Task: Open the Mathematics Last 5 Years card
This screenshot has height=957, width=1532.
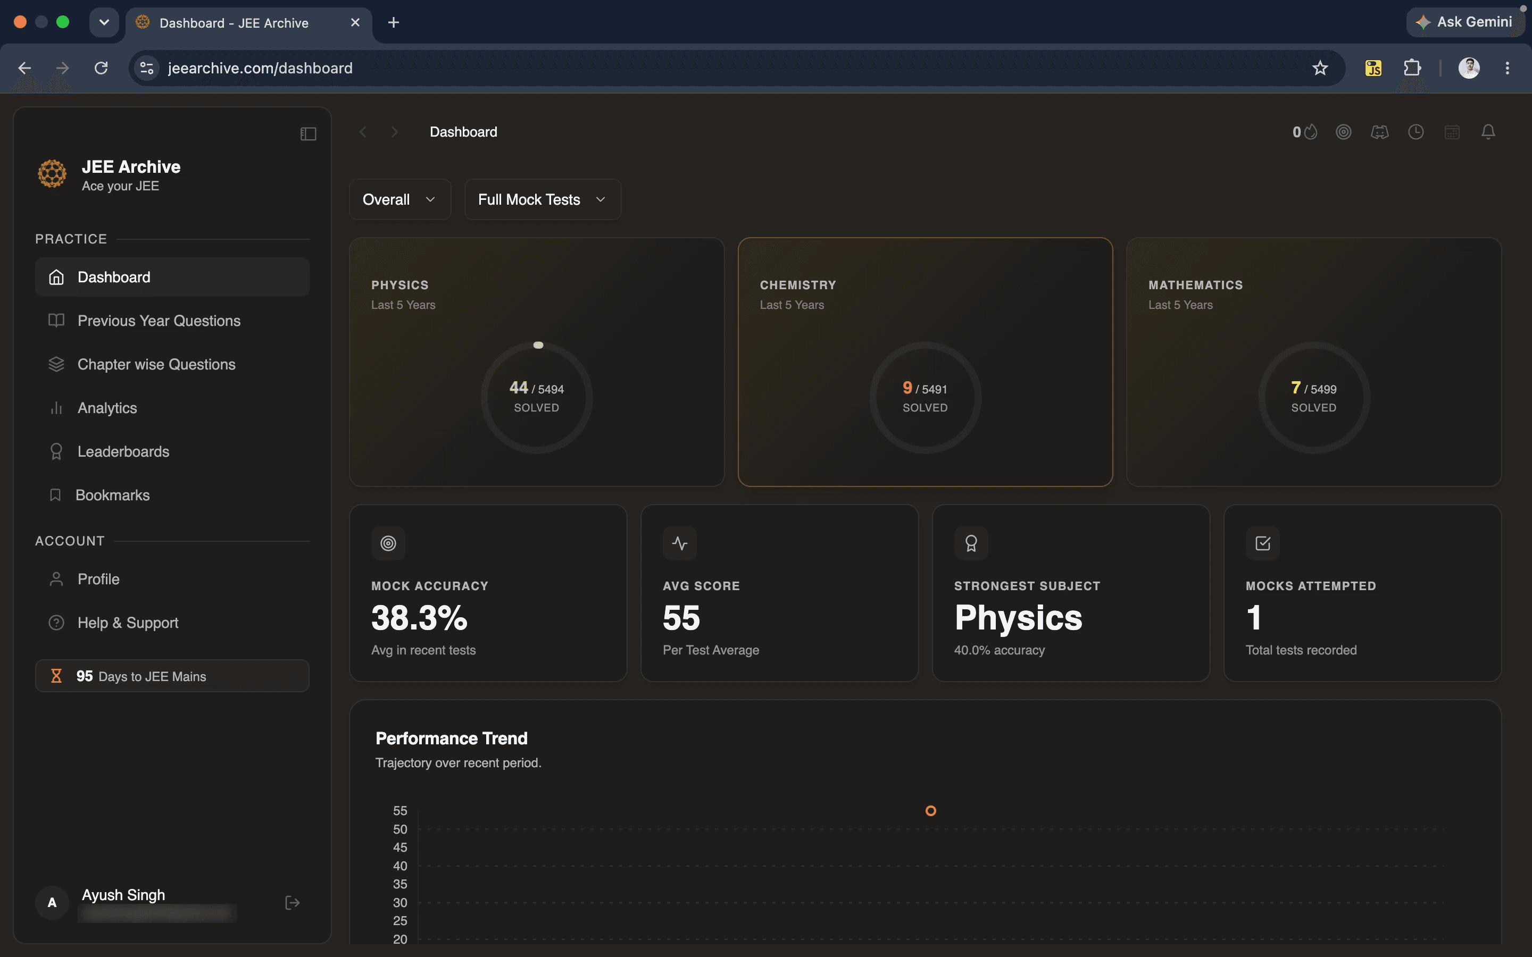Action: coord(1313,362)
